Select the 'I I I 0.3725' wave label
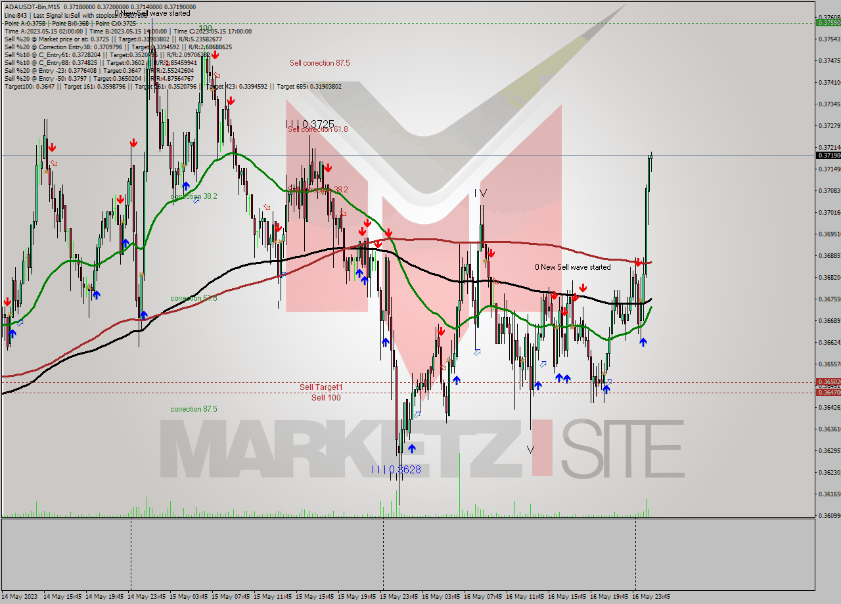The image size is (841, 604). coord(309,123)
